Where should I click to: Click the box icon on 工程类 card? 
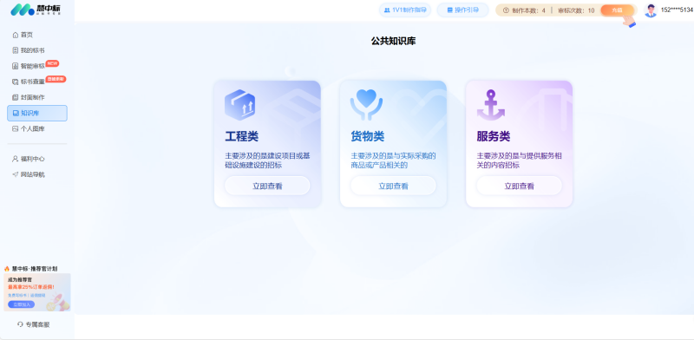[239, 105]
